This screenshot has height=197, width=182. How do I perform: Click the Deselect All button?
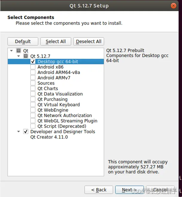[x=89, y=41]
